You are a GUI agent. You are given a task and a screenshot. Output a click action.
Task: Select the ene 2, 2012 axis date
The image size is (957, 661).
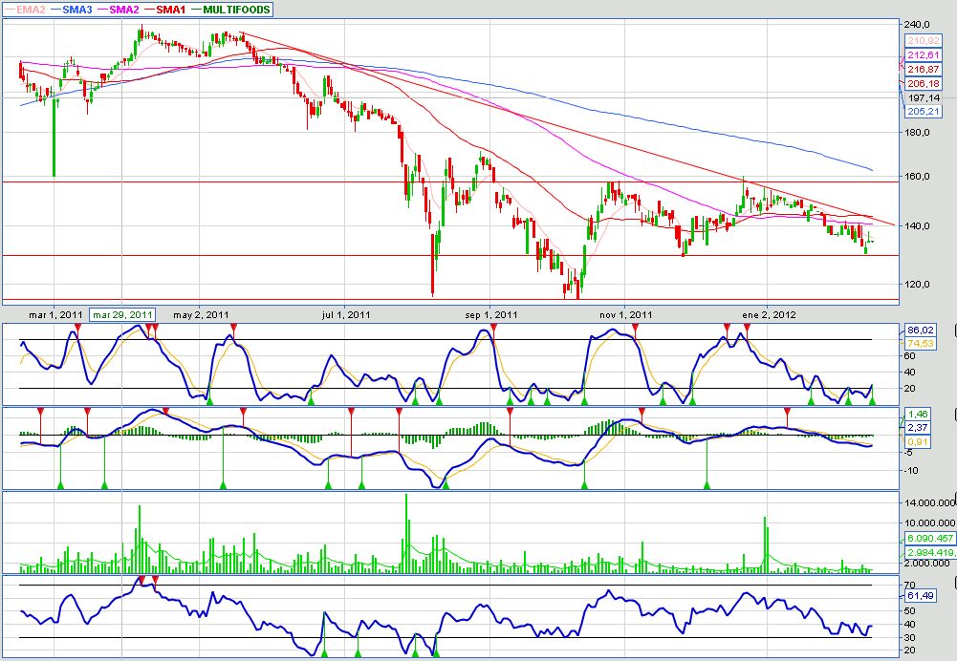(x=769, y=314)
